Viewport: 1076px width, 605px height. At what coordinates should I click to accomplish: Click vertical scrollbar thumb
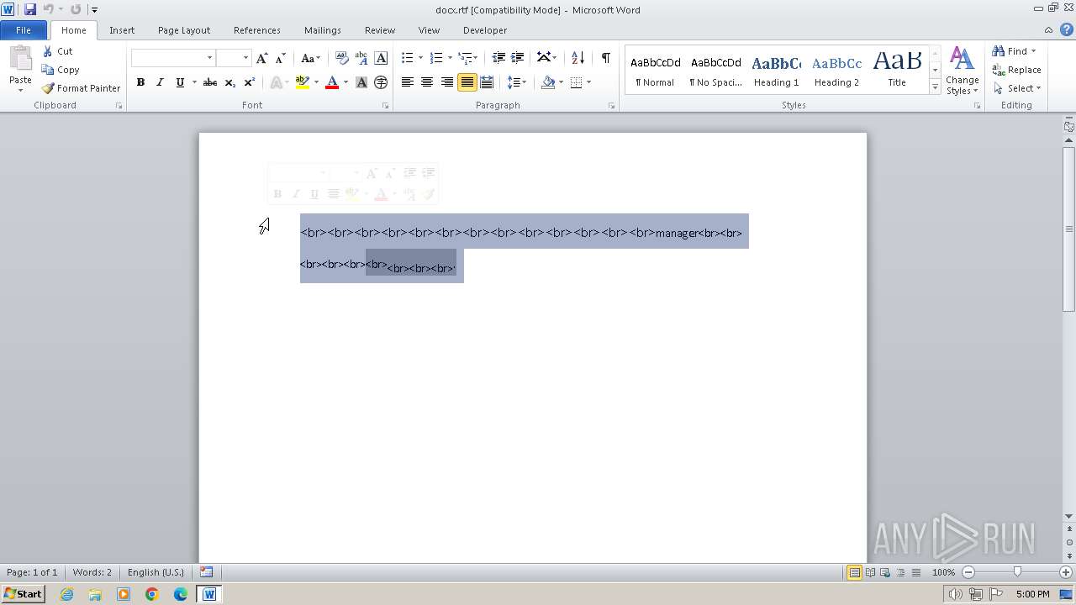pos(1069,229)
